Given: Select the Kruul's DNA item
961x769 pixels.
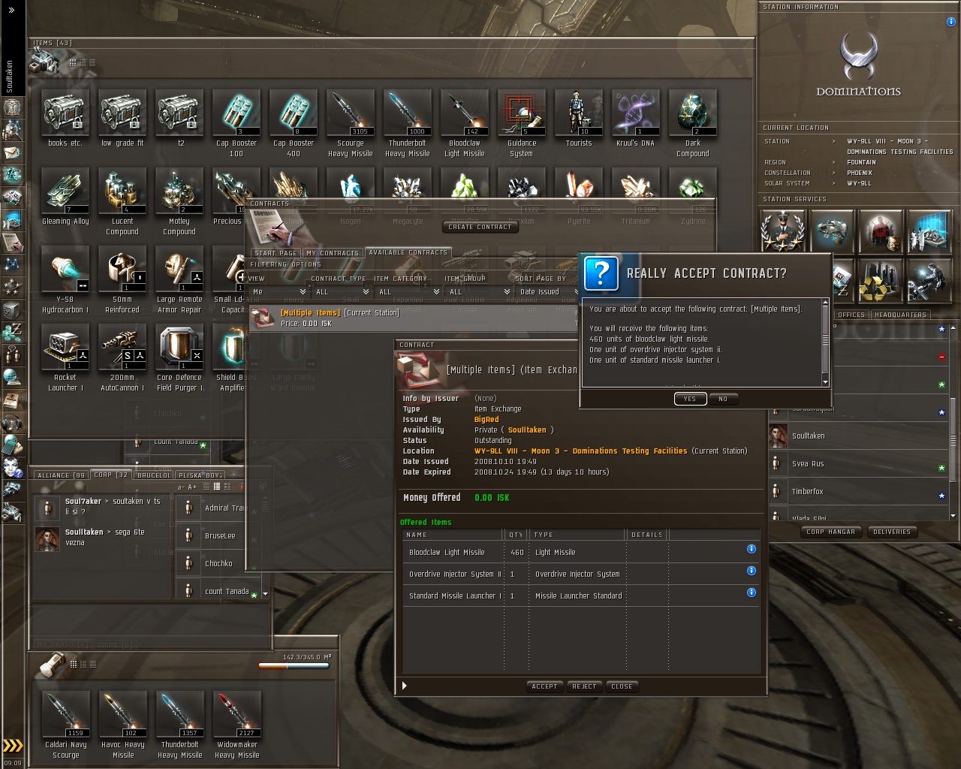Looking at the screenshot, I should pos(636,118).
